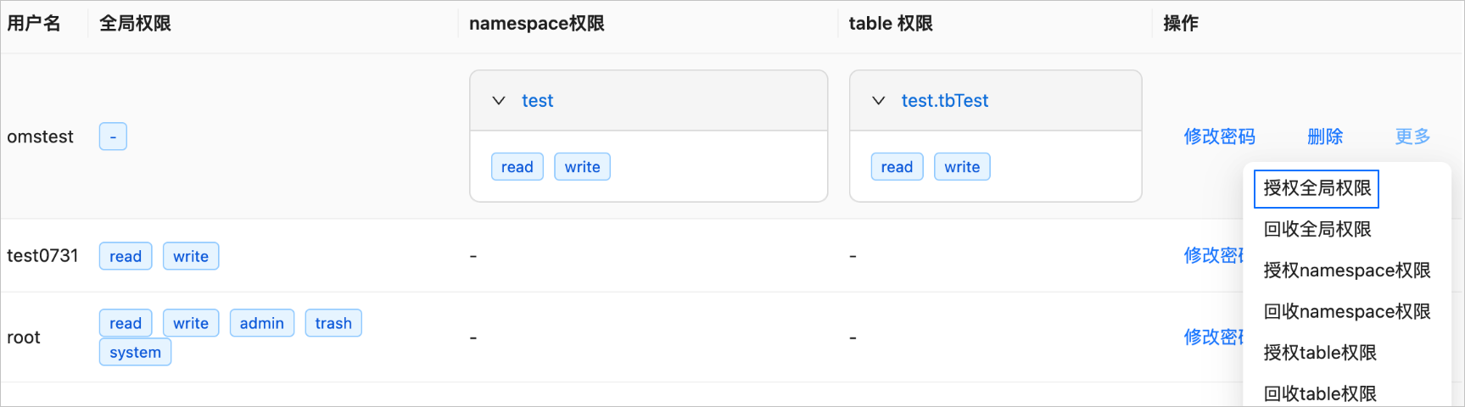Click the trash permission tag for root

click(333, 323)
